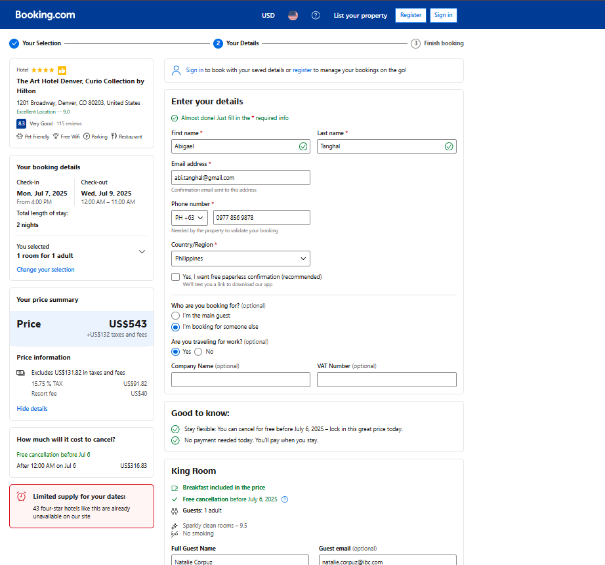
Task: Go to Your Selection step
Action: click(42, 43)
